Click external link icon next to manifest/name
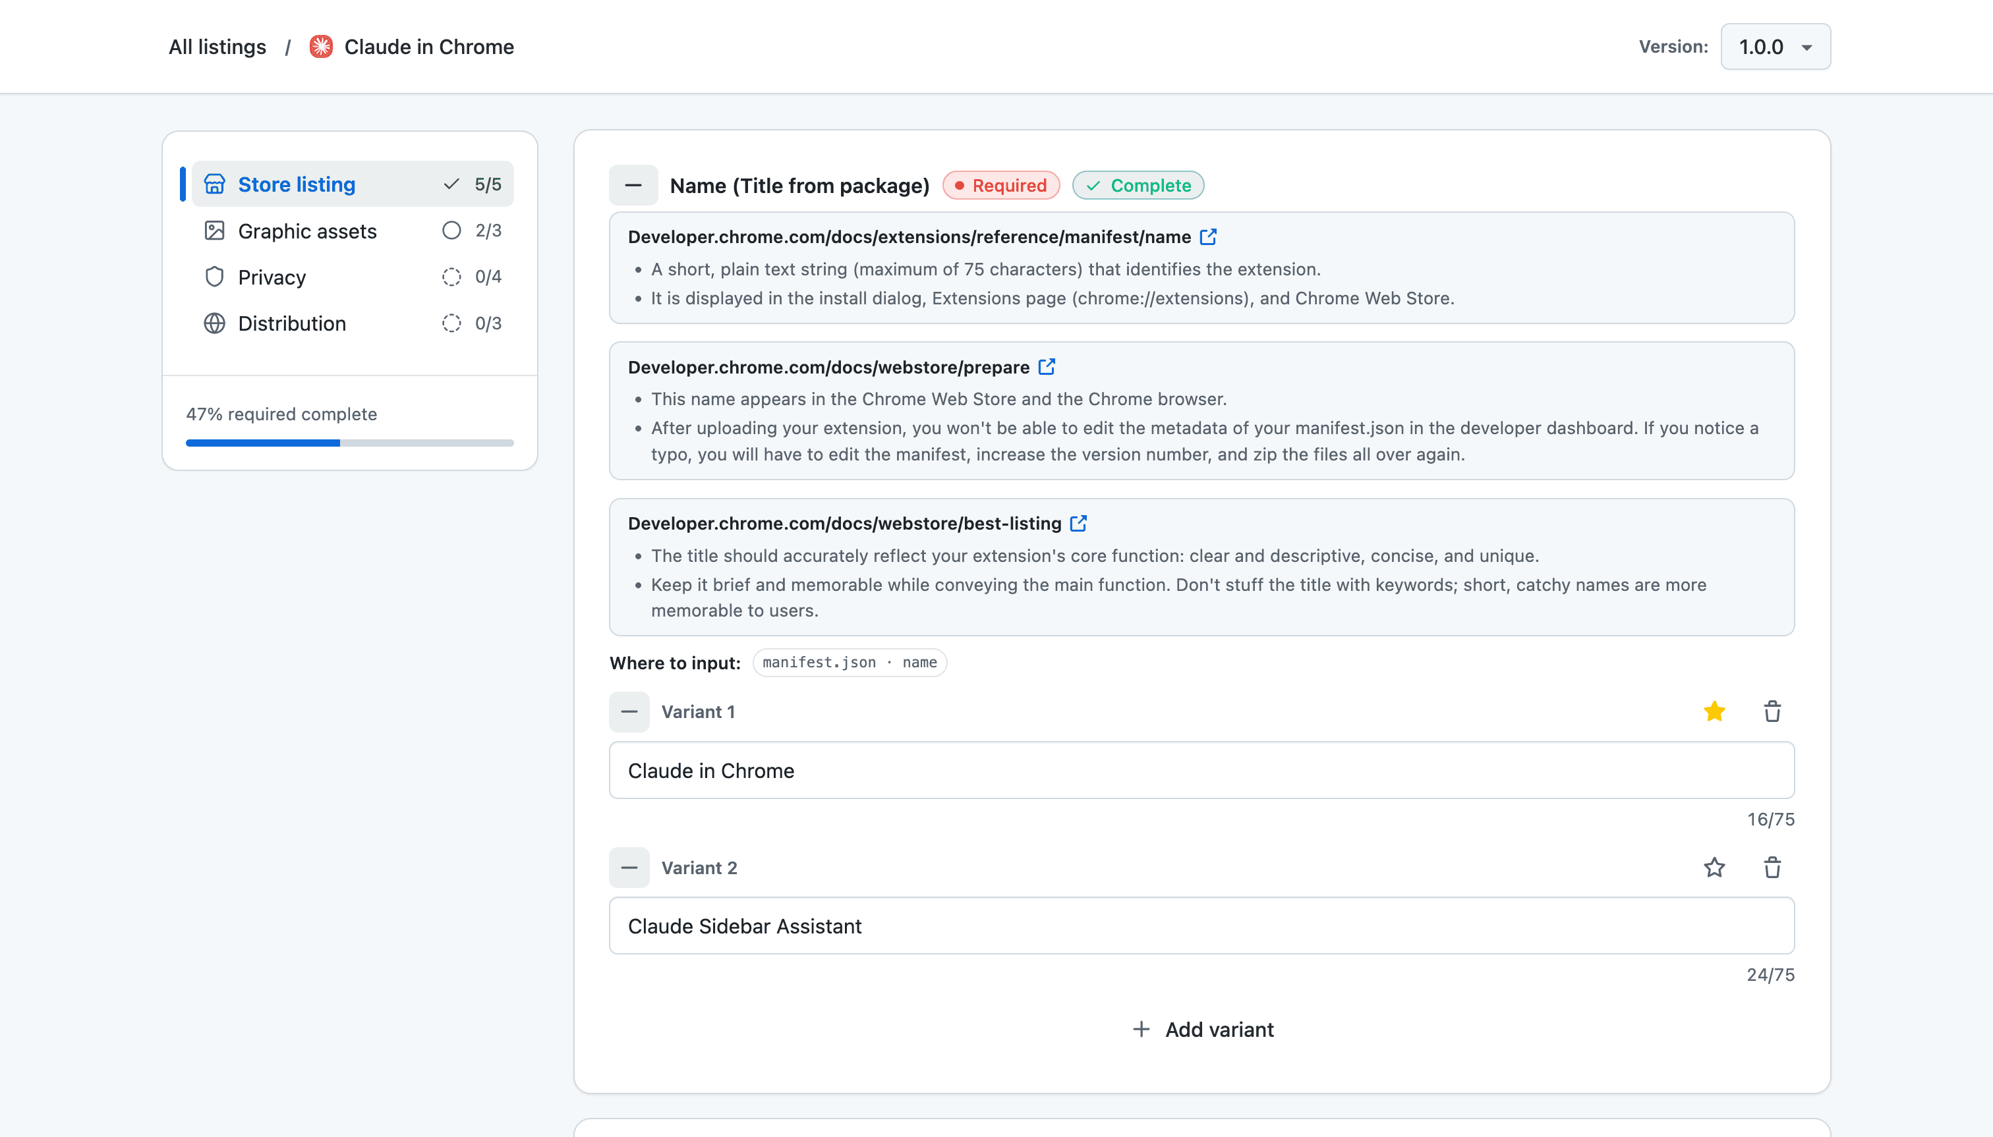 1208,236
